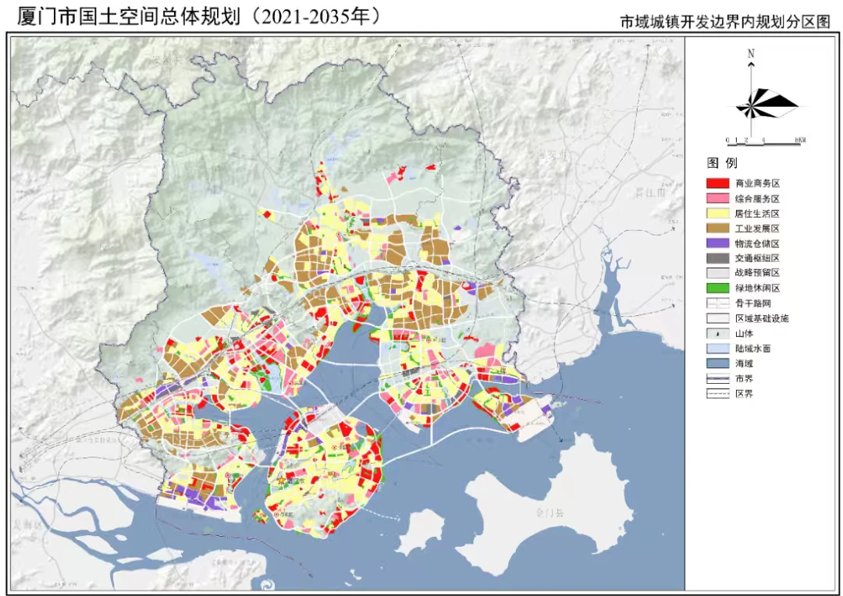Click the 物流仓储区 legend label
This screenshot has height=596, width=843.
757,243
